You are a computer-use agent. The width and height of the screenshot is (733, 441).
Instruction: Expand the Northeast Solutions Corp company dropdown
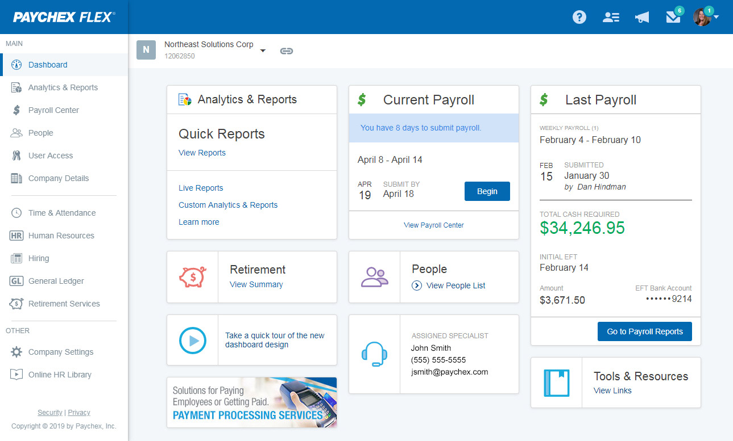click(263, 51)
